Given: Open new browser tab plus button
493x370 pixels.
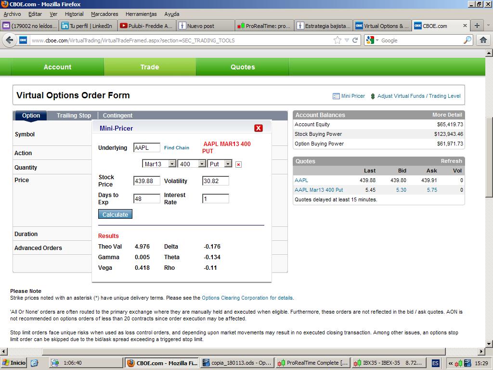Looking at the screenshot, I should coord(477,26).
